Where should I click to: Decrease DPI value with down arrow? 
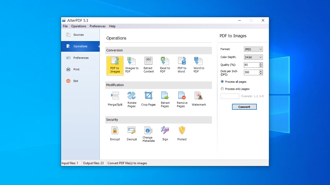pos(261,74)
